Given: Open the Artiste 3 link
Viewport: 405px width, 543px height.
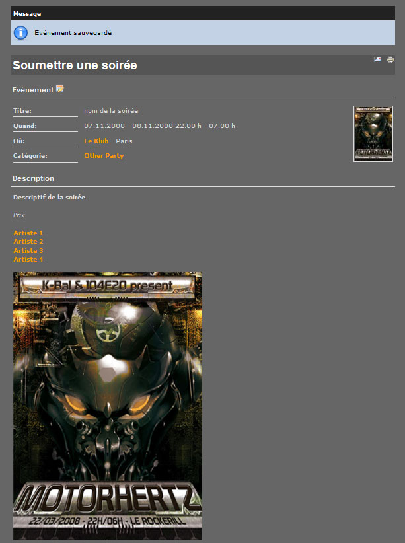Looking at the screenshot, I should point(28,250).
